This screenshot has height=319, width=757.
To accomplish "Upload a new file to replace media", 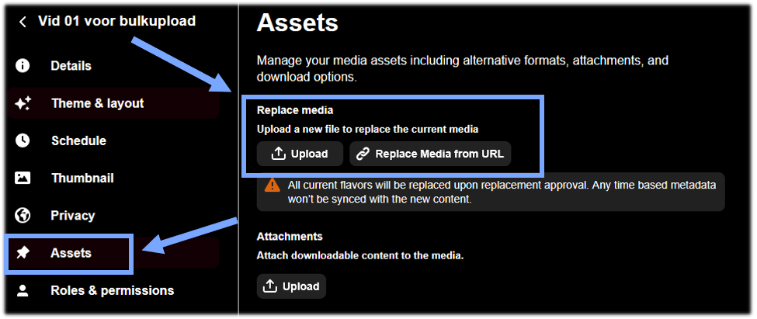I will [300, 154].
